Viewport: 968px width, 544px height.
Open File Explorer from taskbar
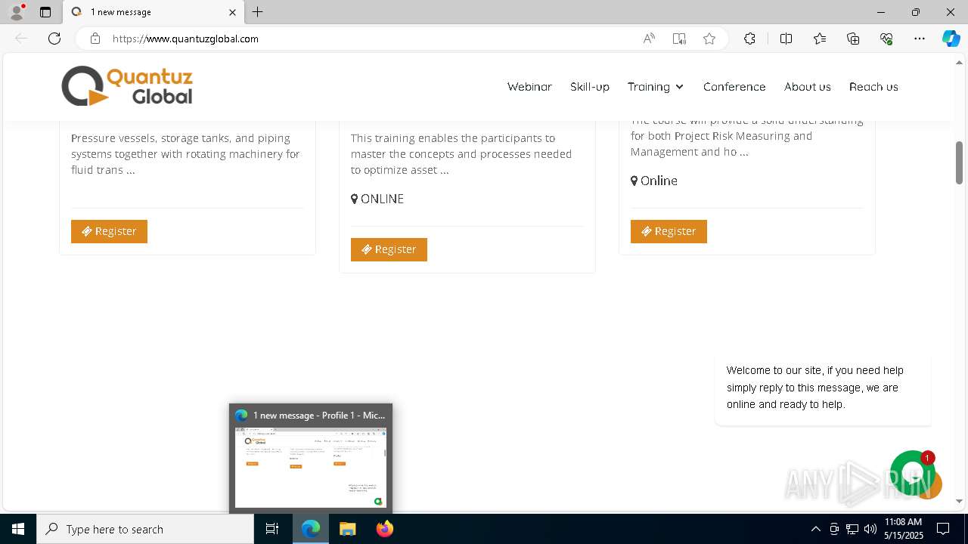click(x=348, y=529)
